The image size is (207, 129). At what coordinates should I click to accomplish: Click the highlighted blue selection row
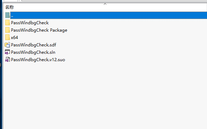click(109, 15)
